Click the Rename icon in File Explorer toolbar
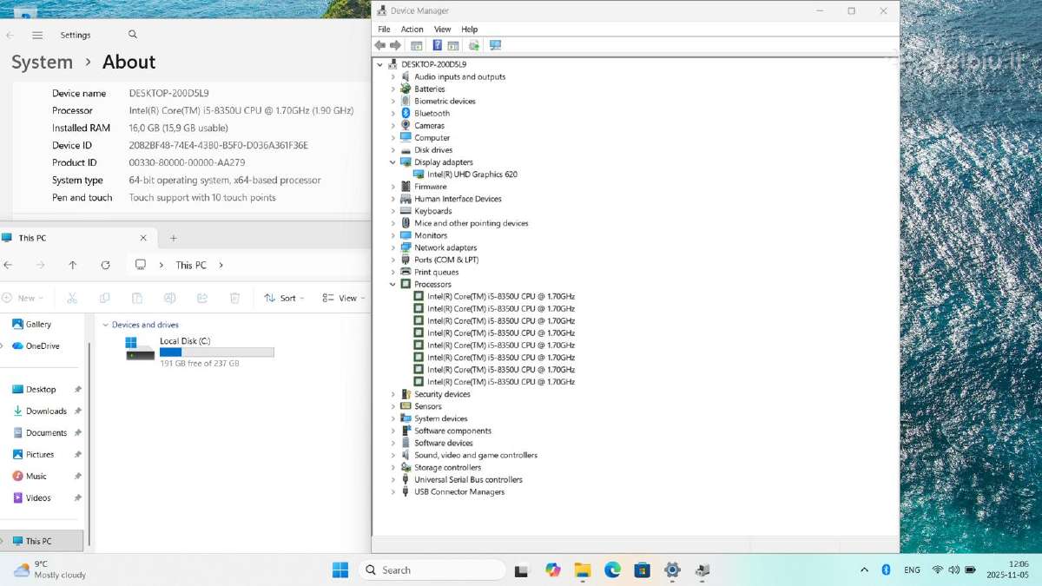Screen dimensions: 1042x586 click(x=169, y=298)
